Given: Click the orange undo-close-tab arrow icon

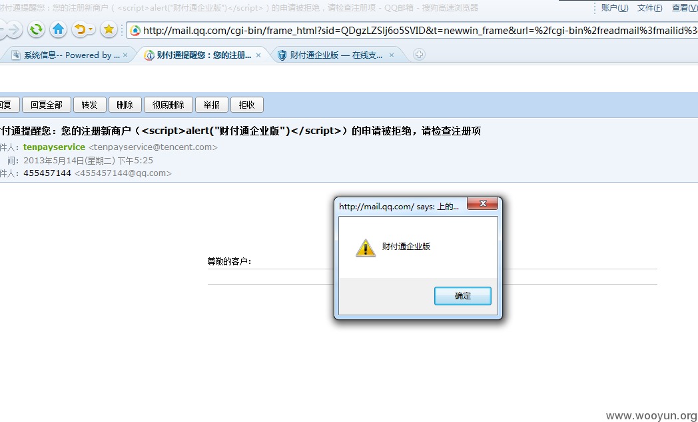Looking at the screenshot, I should [x=80, y=30].
